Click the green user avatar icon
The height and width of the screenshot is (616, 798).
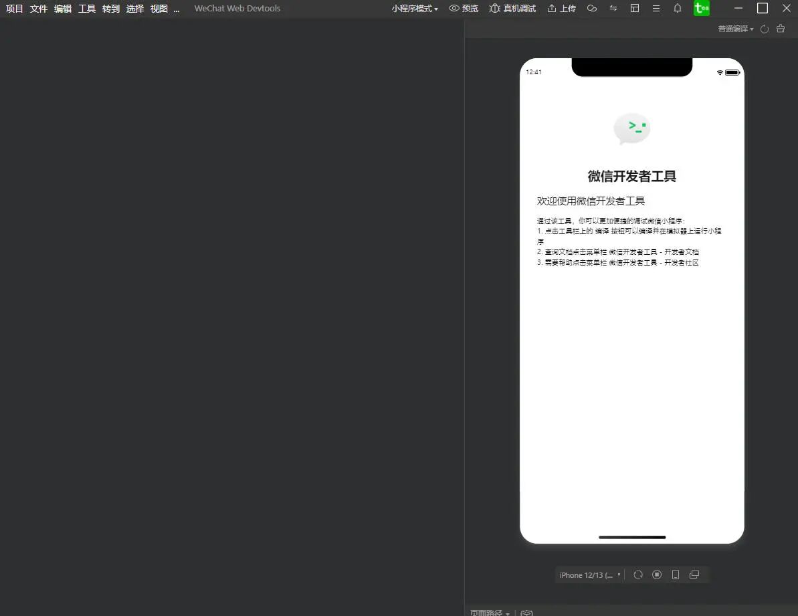tap(701, 8)
